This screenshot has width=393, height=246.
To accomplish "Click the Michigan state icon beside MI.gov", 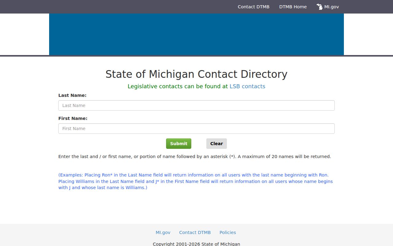I will pyautogui.click(x=320, y=7).
